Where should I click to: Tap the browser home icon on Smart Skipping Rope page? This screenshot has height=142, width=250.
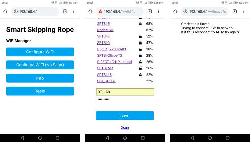click(5, 11)
